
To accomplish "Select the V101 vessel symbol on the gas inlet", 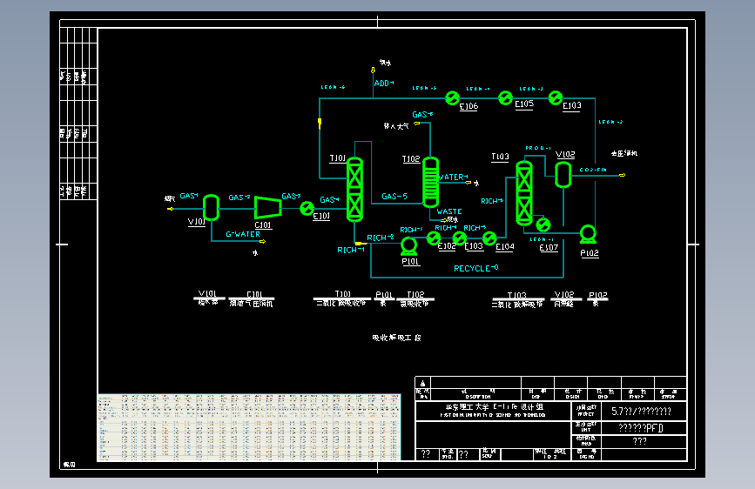I will (211, 207).
